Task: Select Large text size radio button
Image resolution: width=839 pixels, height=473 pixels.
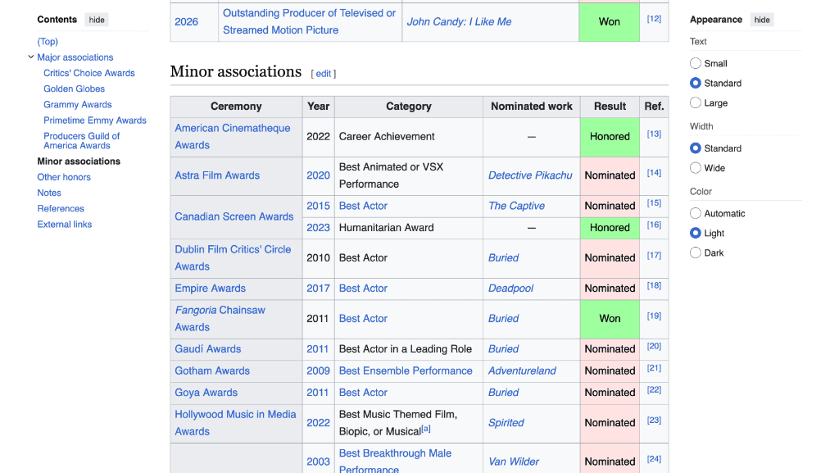Action: coord(695,102)
